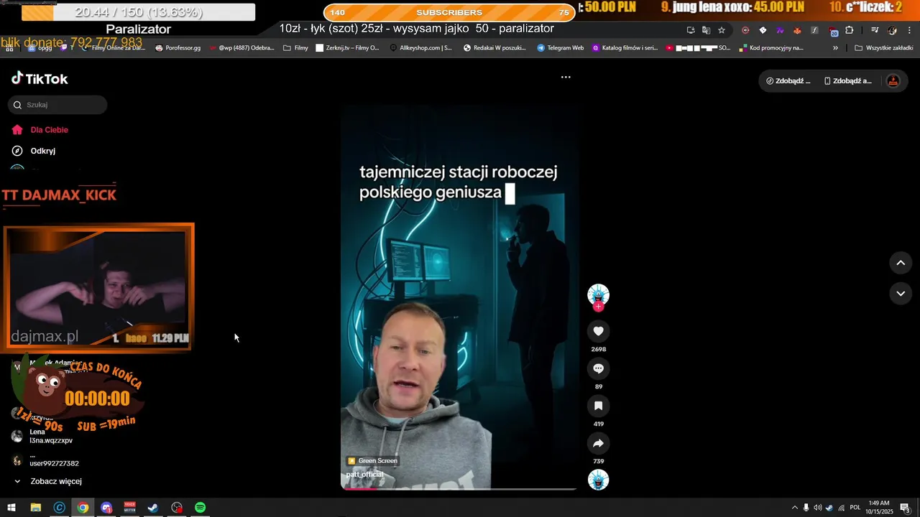
Task: Expand the bookmarks overflow chevron
Action: pos(835,48)
